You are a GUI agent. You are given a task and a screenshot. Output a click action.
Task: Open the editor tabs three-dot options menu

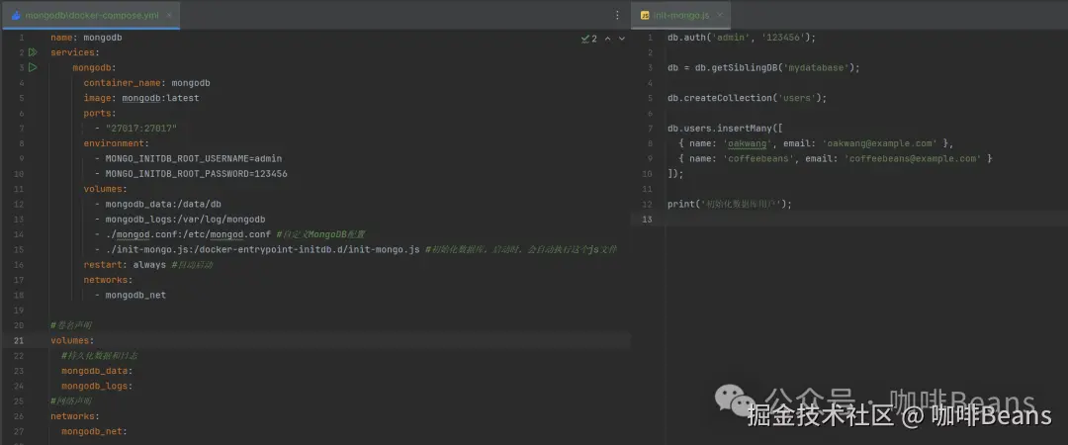617,15
